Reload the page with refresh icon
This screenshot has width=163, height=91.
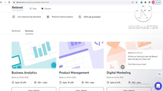click(x=9, y=2)
